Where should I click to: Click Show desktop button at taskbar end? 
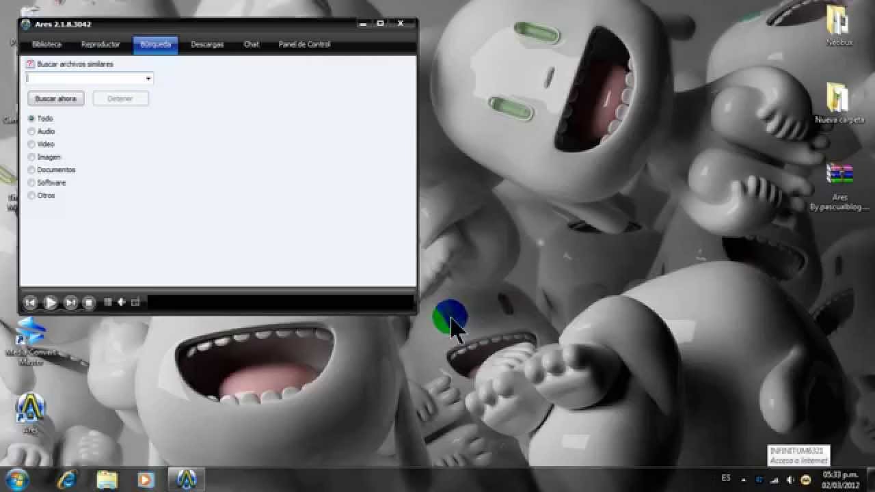(x=870, y=480)
